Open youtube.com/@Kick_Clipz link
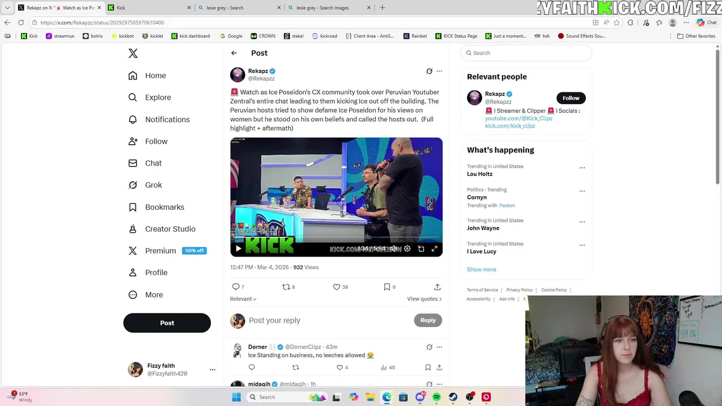Image resolution: width=722 pixels, height=406 pixels. pyautogui.click(x=518, y=118)
